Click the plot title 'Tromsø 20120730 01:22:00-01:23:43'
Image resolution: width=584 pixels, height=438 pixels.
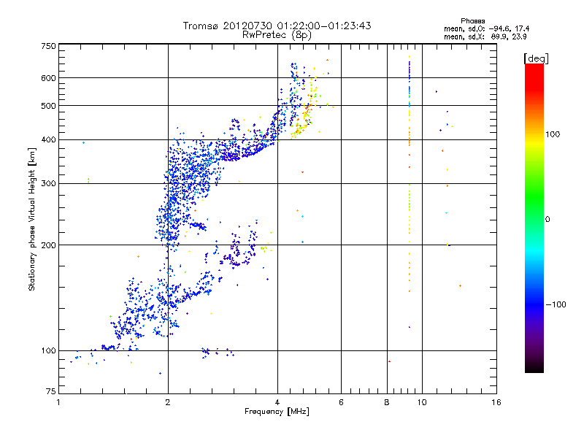tap(277, 26)
